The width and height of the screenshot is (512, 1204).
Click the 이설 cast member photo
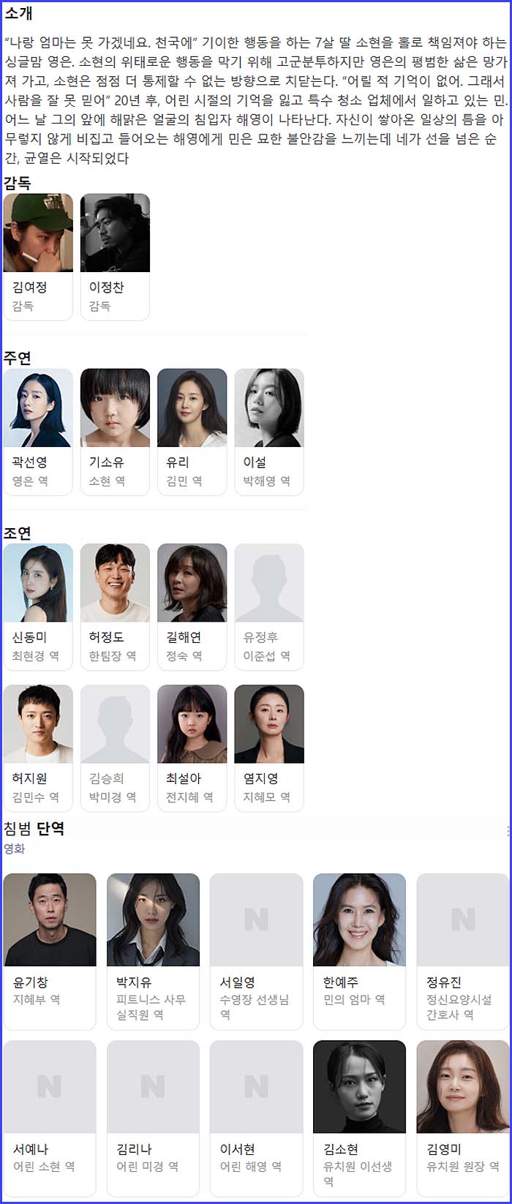pos(269,407)
